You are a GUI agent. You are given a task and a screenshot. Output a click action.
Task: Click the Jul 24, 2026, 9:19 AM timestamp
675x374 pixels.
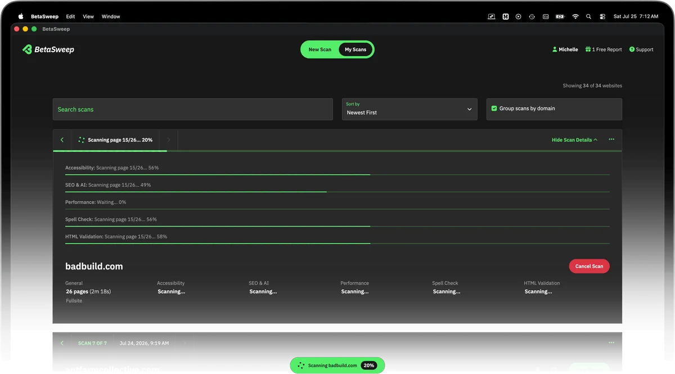tap(145, 343)
